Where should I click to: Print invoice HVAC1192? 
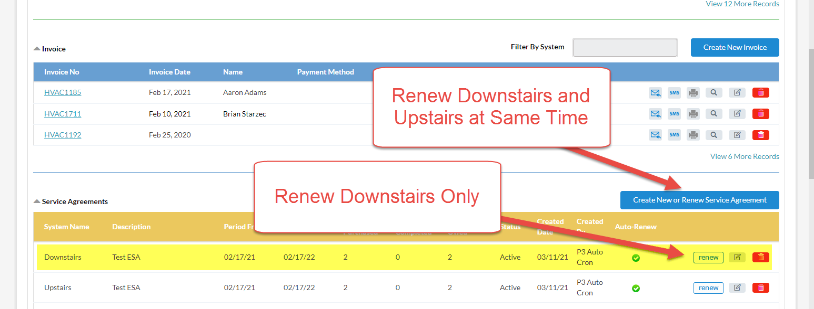[x=694, y=135]
